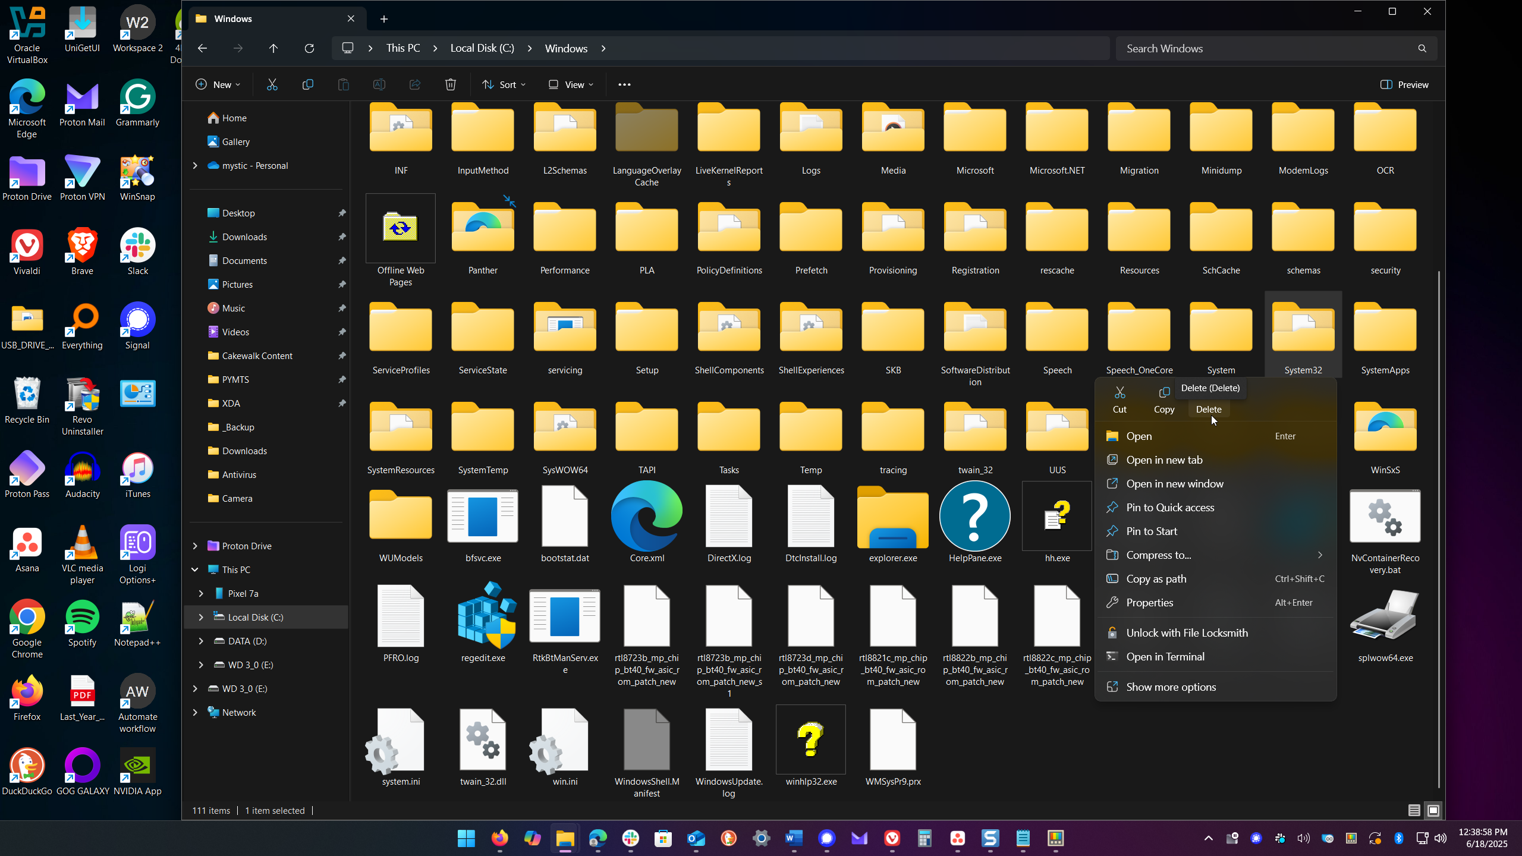Select Properties in the context menu
1522x856 pixels.
(1150, 602)
